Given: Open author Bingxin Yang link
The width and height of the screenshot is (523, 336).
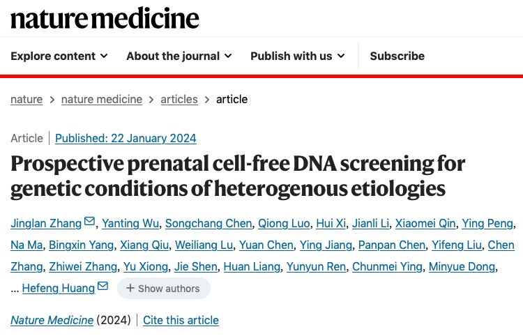Looking at the screenshot, I should pyautogui.click(x=82, y=245).
